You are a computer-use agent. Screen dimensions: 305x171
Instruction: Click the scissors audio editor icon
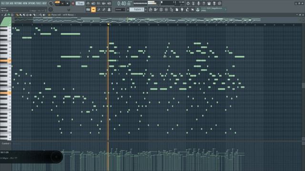193,3
